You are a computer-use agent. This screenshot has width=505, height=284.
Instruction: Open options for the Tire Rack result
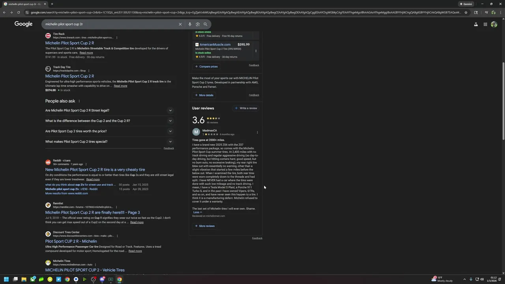pyautogui.click(x=117, y=38)
